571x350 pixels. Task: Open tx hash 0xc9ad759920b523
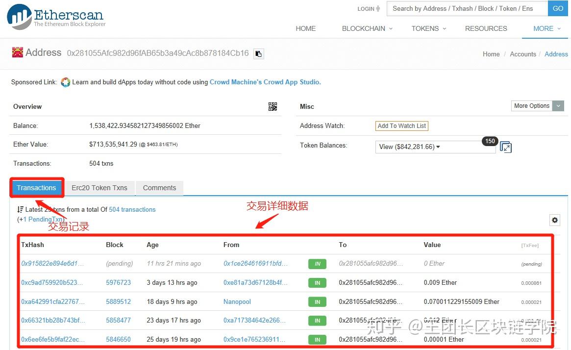[52, 282]
